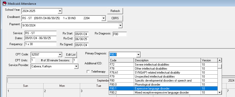Click the Enrollment value text

tap(56, 18)
